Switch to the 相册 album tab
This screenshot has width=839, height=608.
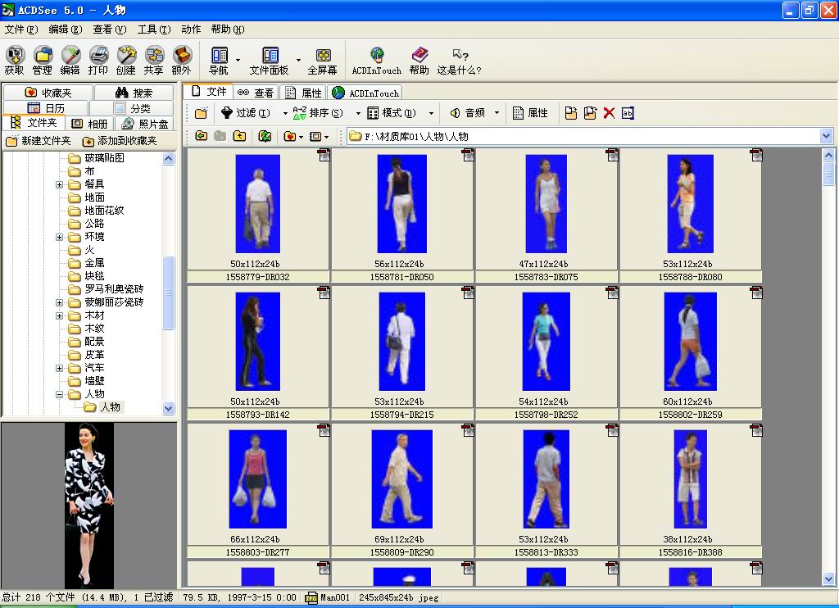pos(90,124)
